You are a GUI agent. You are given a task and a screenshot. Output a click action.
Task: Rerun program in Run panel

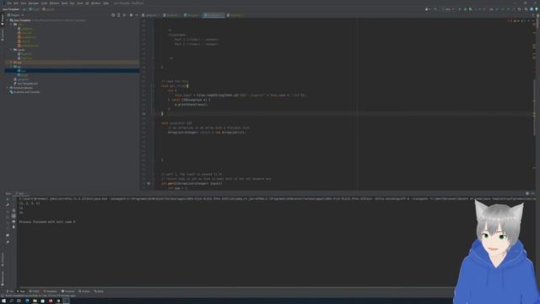coord(8,199)
